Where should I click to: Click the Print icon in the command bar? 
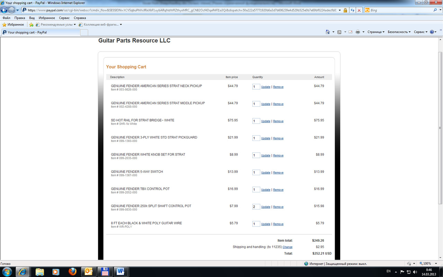pos(358,32)
